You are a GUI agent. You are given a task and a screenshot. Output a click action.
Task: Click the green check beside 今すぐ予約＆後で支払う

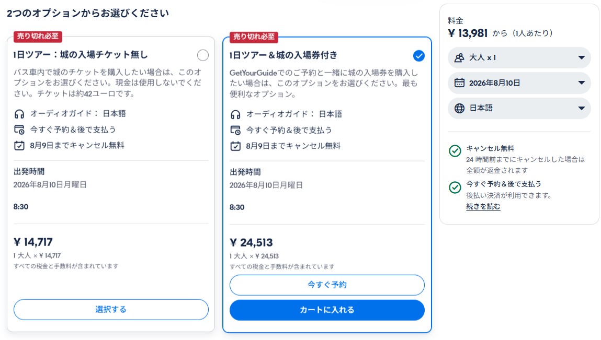(x=455, y=187)
